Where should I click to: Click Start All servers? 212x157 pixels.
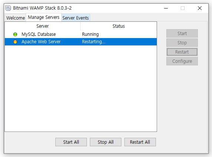pyautogui.click(x=71, y=142)
